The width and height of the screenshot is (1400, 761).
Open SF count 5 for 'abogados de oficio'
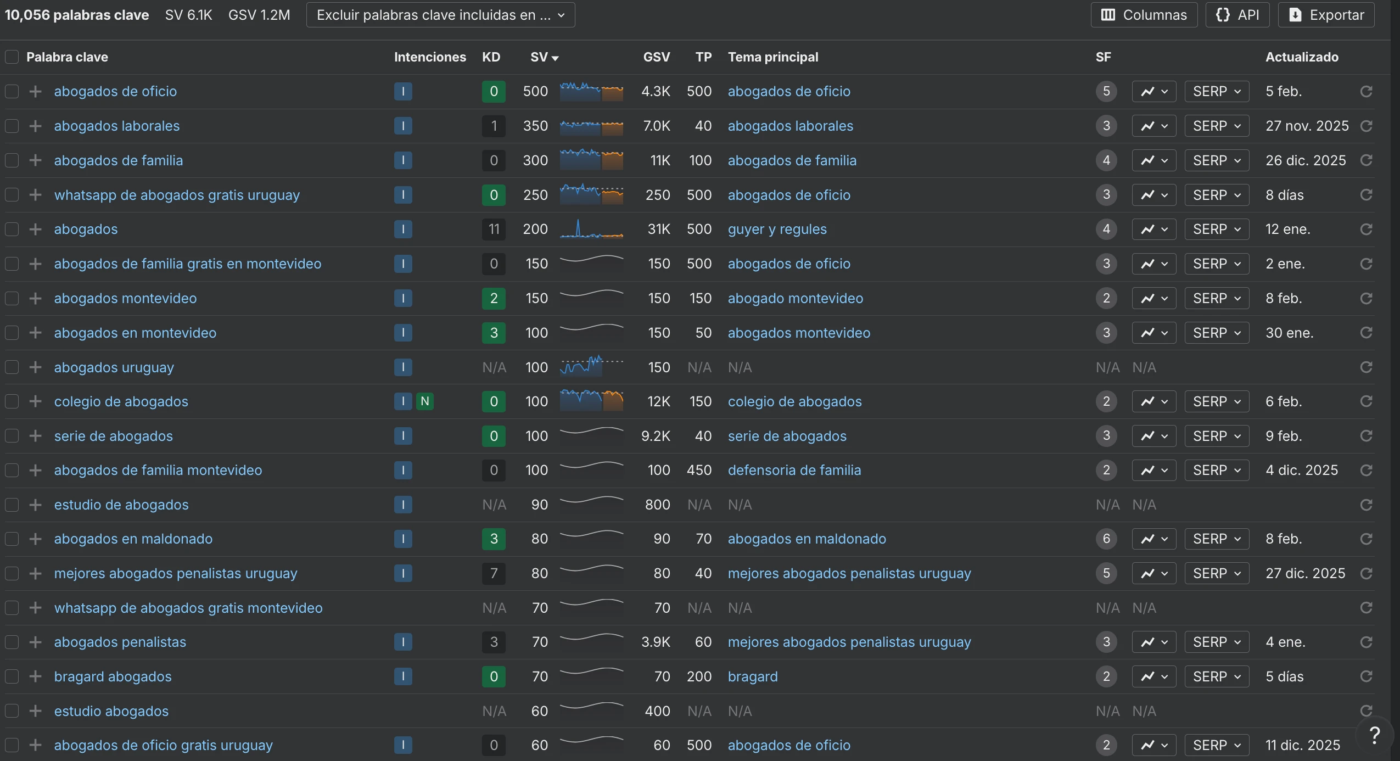(x=1106, y=91)
